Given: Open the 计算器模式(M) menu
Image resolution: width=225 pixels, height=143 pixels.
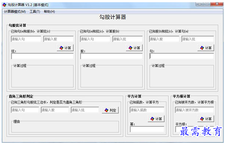Looking at the screenshot, I should coord(15,11).
